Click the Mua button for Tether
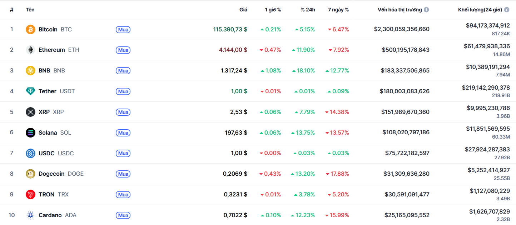The image size is (516, 225). point(123,91)
